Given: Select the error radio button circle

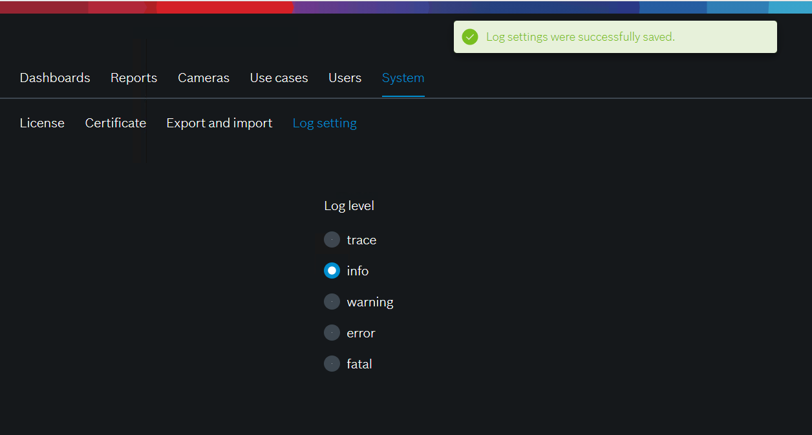Looking at the screenshot, I should [x=332, y=333].
